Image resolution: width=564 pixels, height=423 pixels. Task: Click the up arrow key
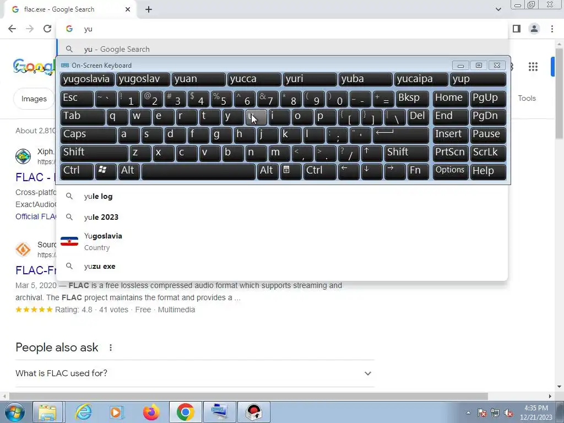point(372,153)
